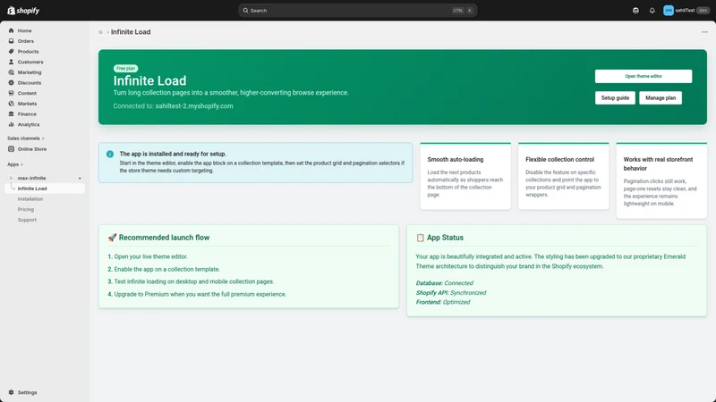This screenshot has height=402, width=716.
Task: Click the dev badge beside sahilTest
Action: (703, 11)
